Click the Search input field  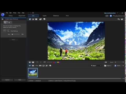(96, 66)
